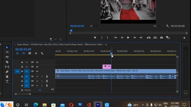
Task: Toggle A2 track targeting button
Action: [27, 81]
